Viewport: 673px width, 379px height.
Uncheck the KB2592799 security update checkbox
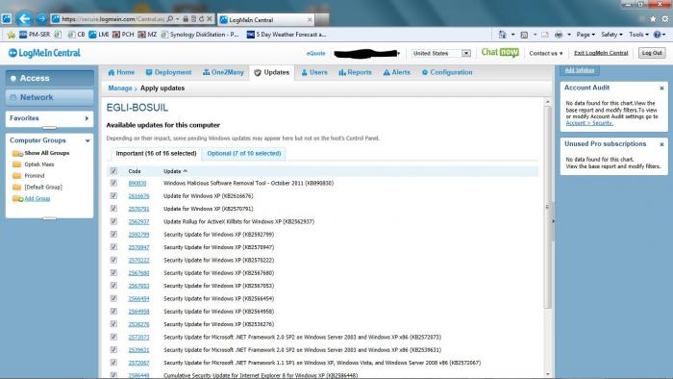(x=113, y=235)
